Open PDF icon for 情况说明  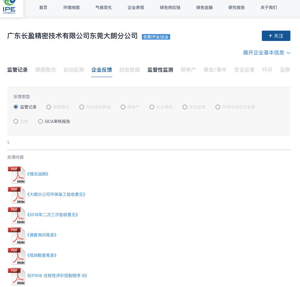16,174
